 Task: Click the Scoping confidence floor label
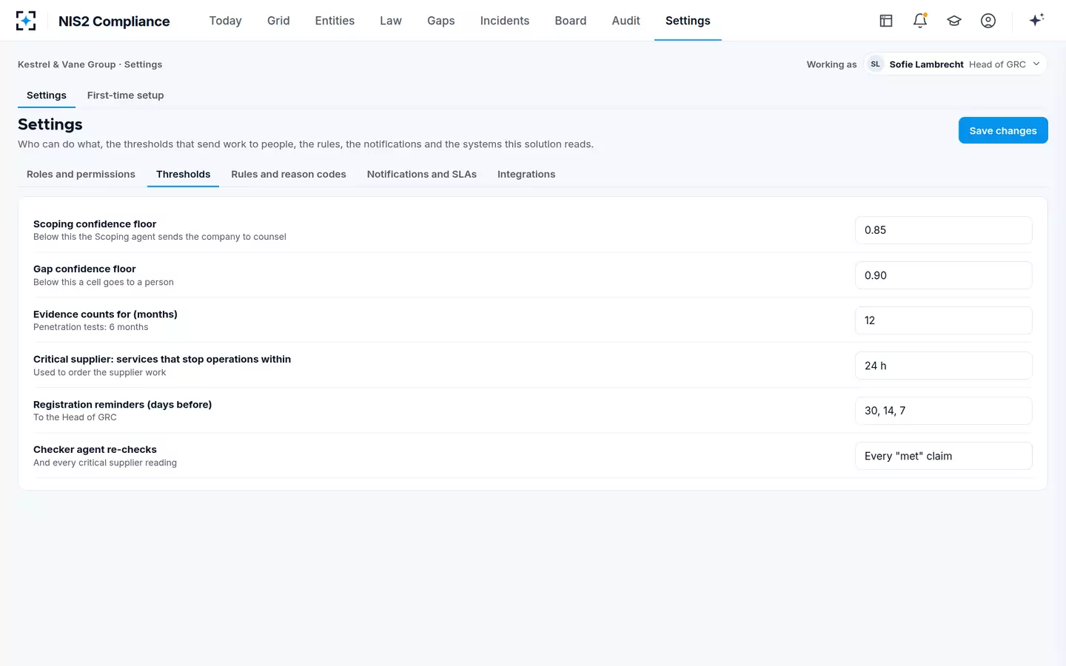pyautogui.click(x=95, y=224)
